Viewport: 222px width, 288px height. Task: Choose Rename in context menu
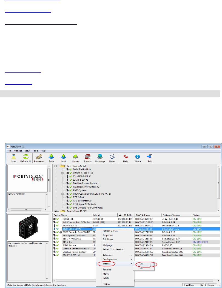click(115, 269)
